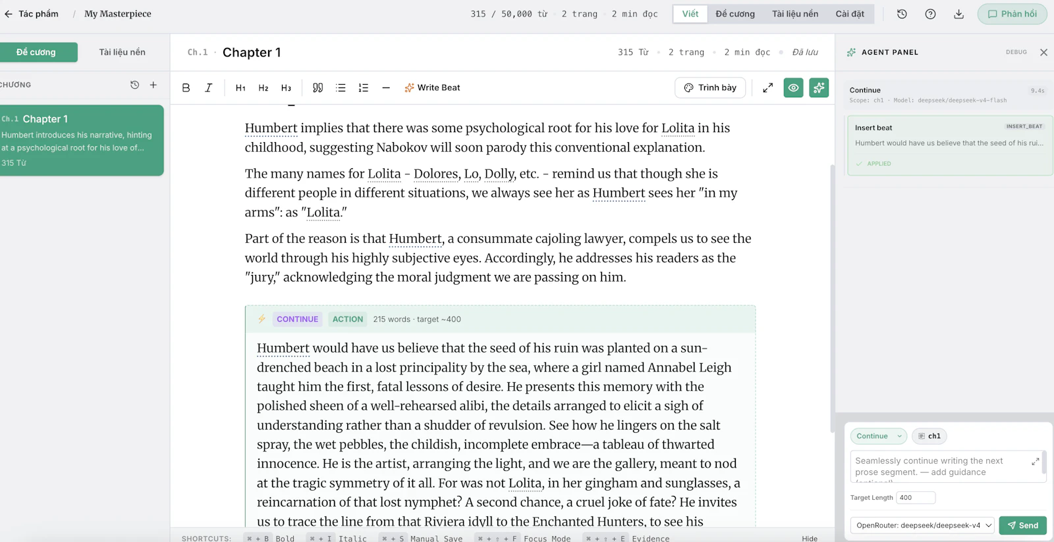
Task: Apply Heading 2 style
Action: point(263,87)
